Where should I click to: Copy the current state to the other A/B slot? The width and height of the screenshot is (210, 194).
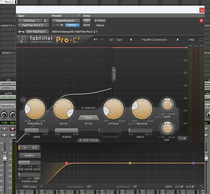pyautogui.click(x=119, y=40)
